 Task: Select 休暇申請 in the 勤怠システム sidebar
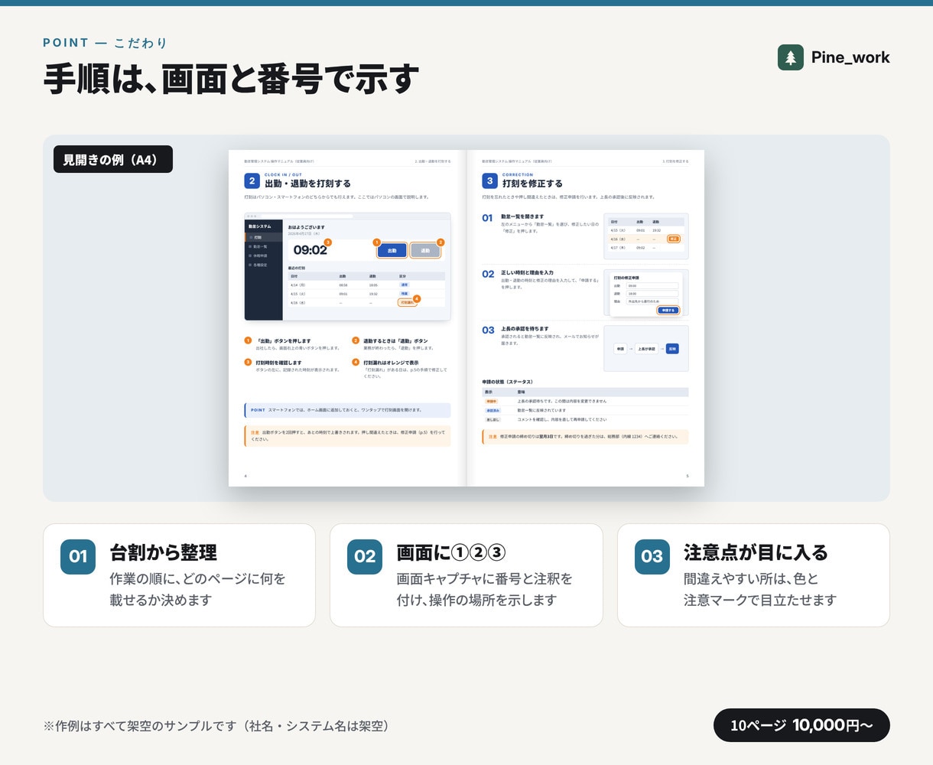tap(263, 256)
